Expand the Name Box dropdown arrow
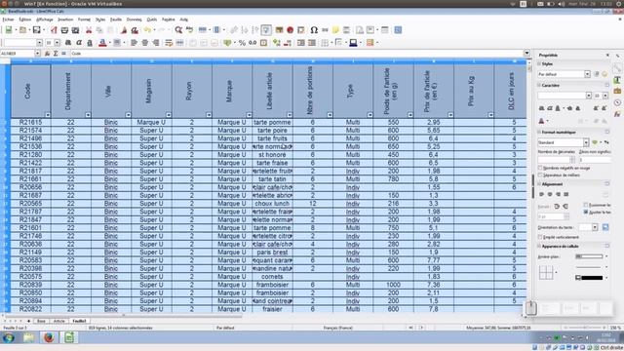The width and height of the screenshot is (624, 351). [x=37, y=54]
